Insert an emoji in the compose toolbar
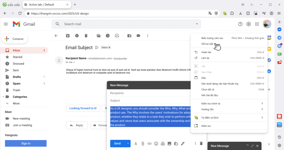 [x=156, y=143]
